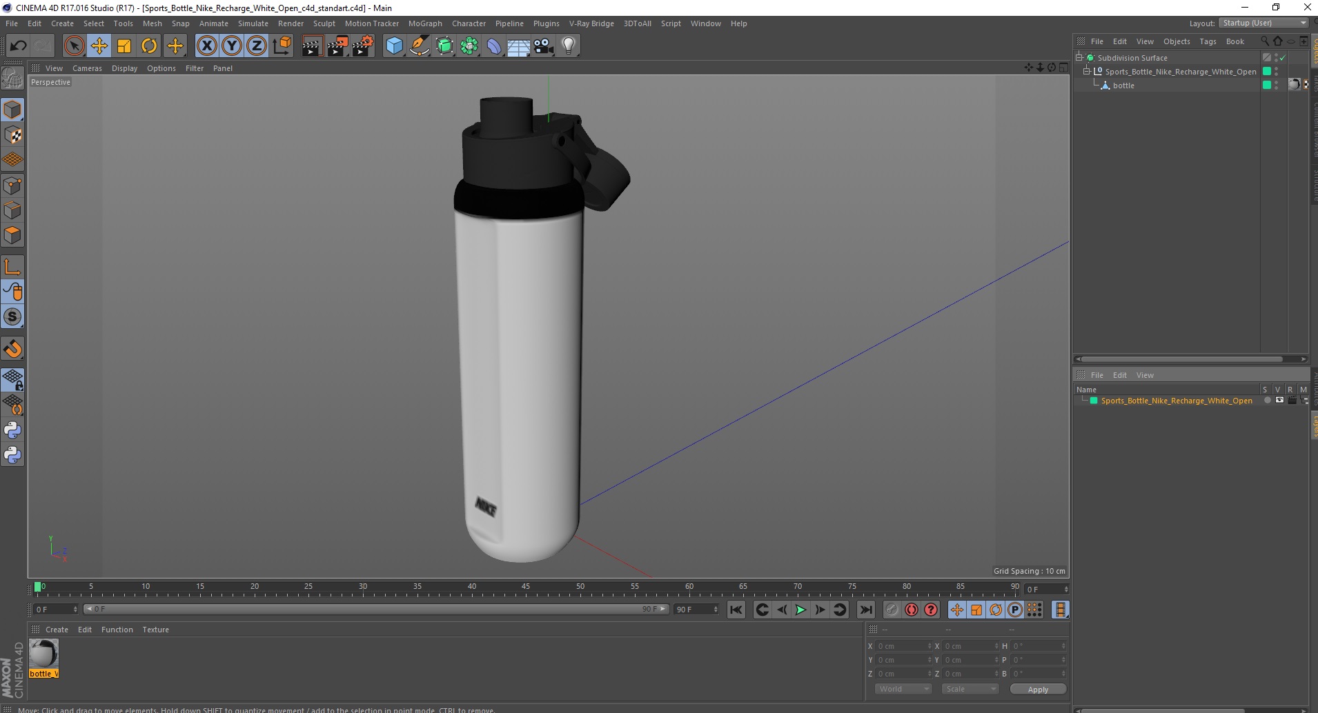Select the Scale tool
This screenshot has height=713, width=1318.
point(124,46)
